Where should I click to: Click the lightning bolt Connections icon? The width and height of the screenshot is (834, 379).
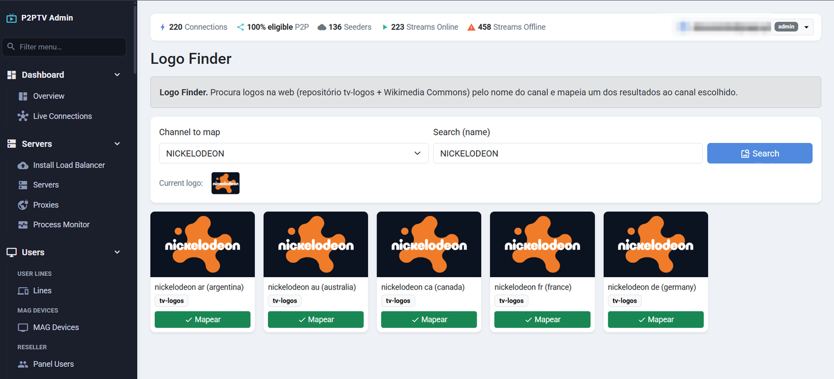tap(163, 27)
